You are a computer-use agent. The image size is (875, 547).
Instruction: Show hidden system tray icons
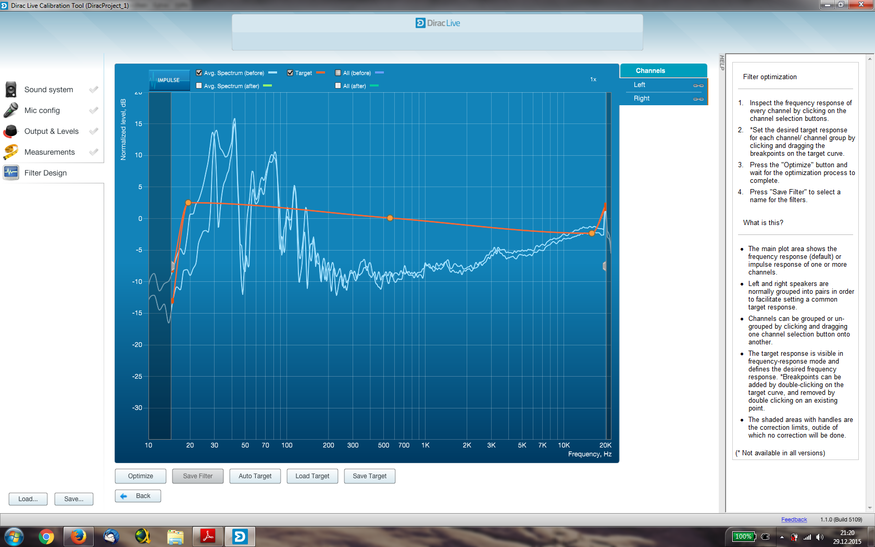click(782, 537)
